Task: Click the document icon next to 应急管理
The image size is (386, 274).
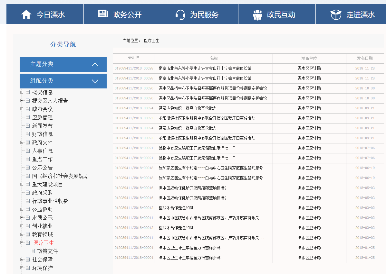Action: click(x=28, y=118)
